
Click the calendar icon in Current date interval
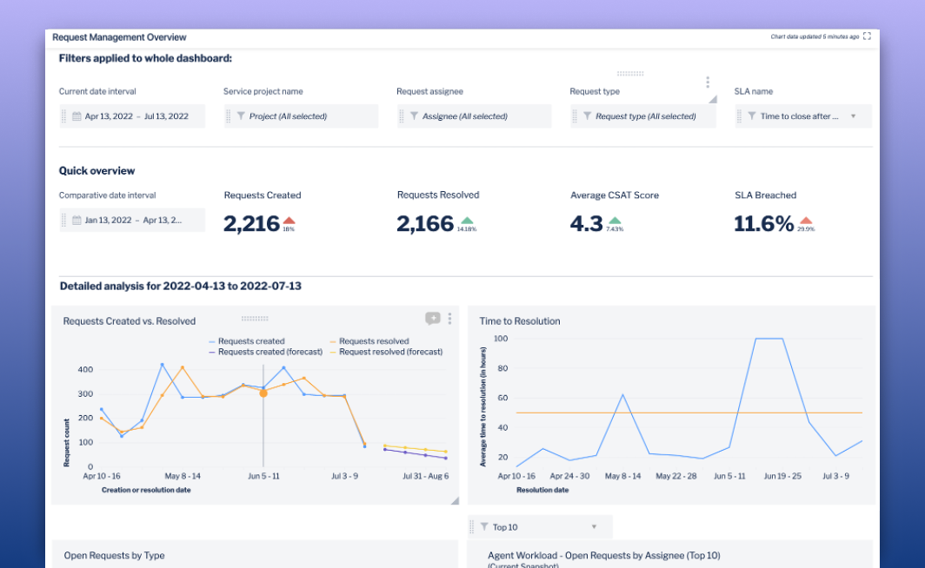(77, 116)
